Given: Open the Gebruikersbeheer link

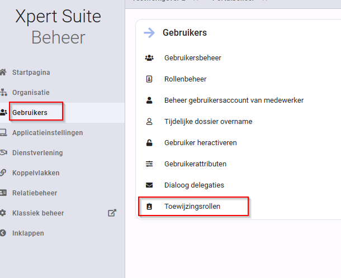Looking at the screenshot, I should (193, 58).
